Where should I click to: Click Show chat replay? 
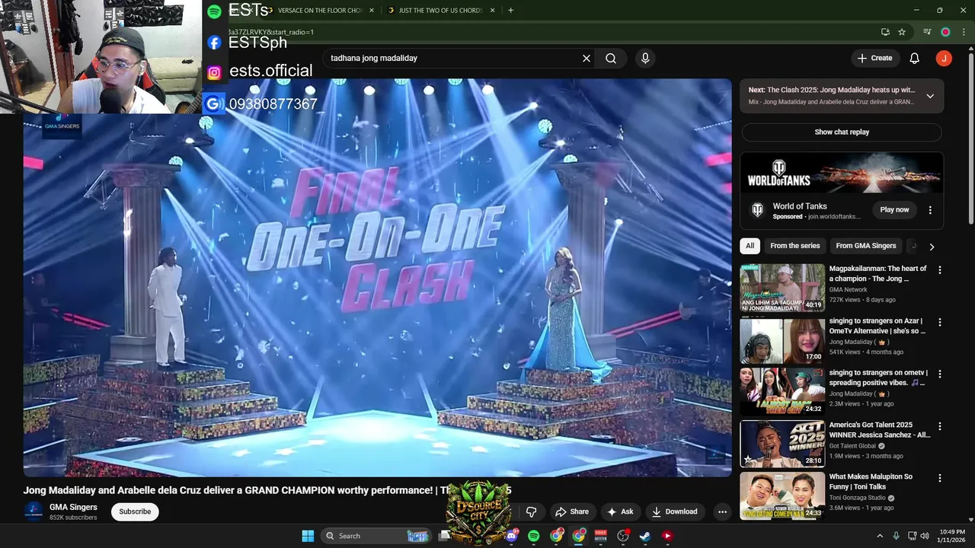[x=842, y=132]
